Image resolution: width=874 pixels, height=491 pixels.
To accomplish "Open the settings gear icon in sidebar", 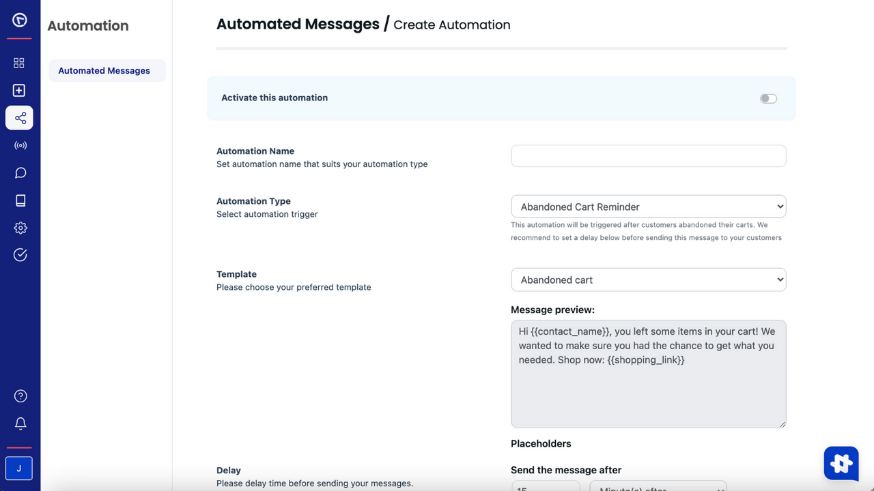I will [19, 227].
